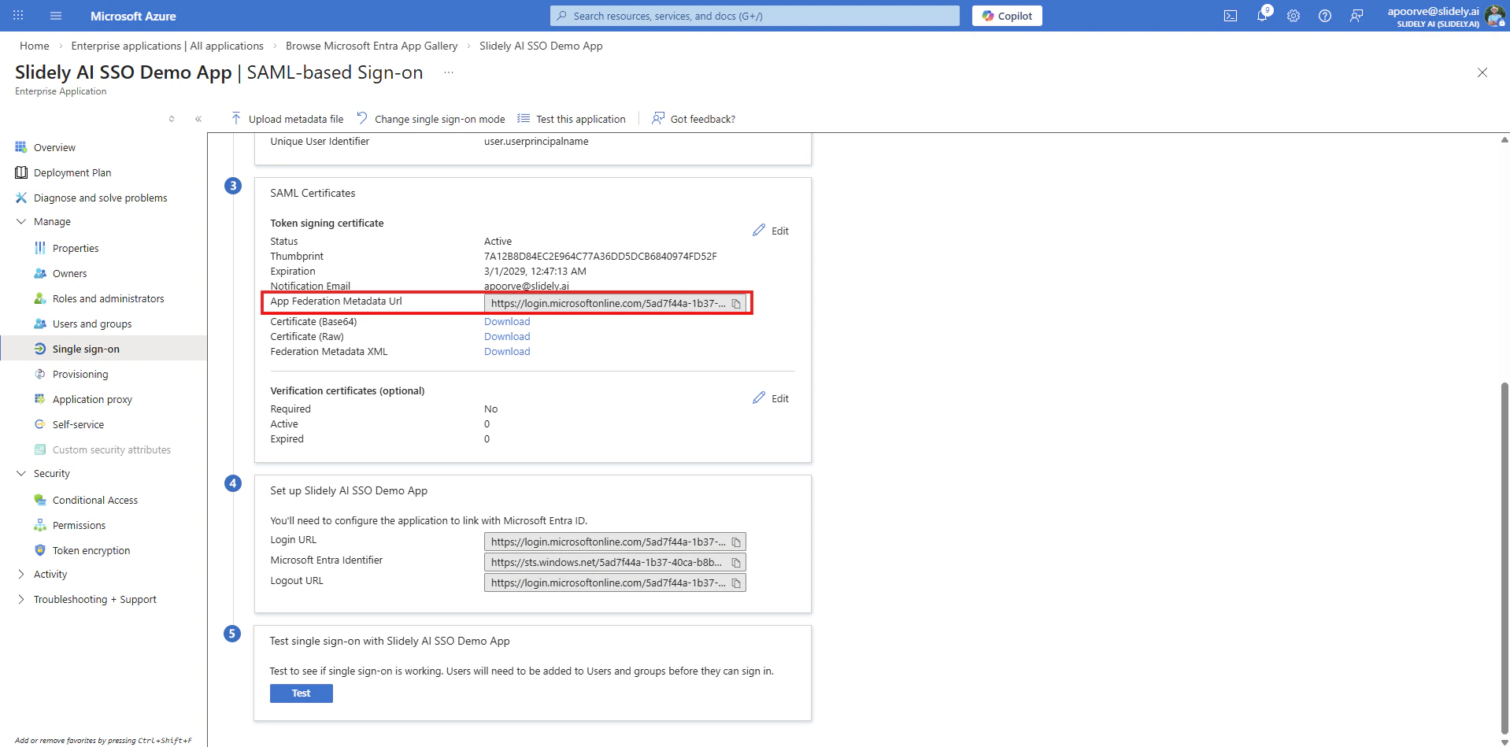The image size is (1510, 747).
Task: Edit the Token signing certificate
Action: pyautogui.click(x=771, y=231)
